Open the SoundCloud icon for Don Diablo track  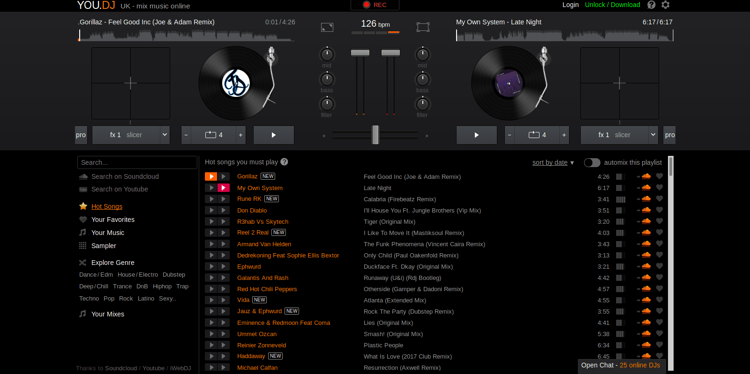point(646,210)
